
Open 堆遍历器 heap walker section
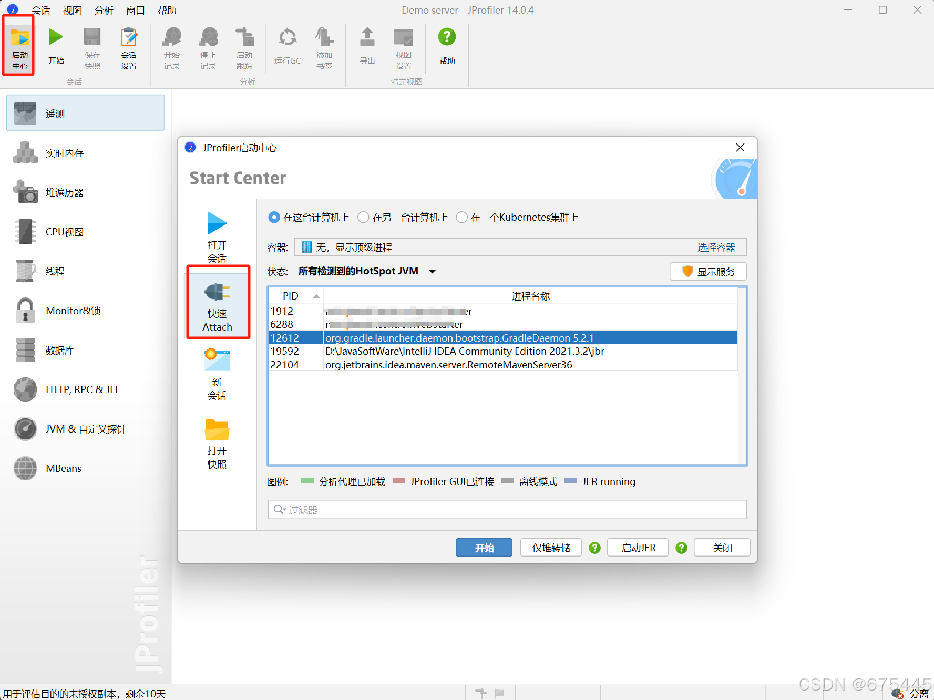pyautogui.click(x=85, y=192)
